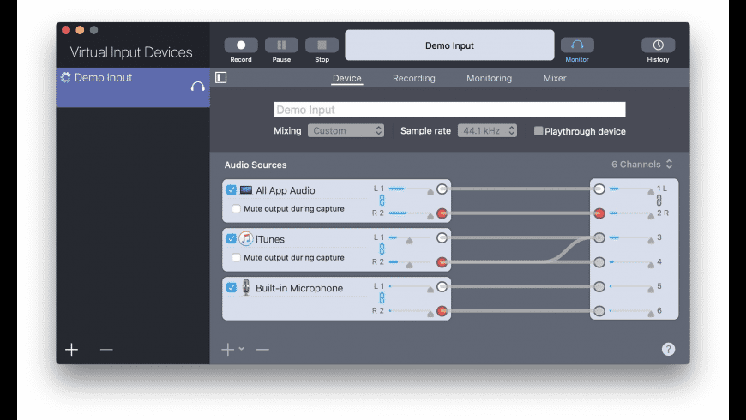Toggle the iTunes channel link icon
Screen dimensions: 746x420
pyautogui.click(x=382, y=249)
